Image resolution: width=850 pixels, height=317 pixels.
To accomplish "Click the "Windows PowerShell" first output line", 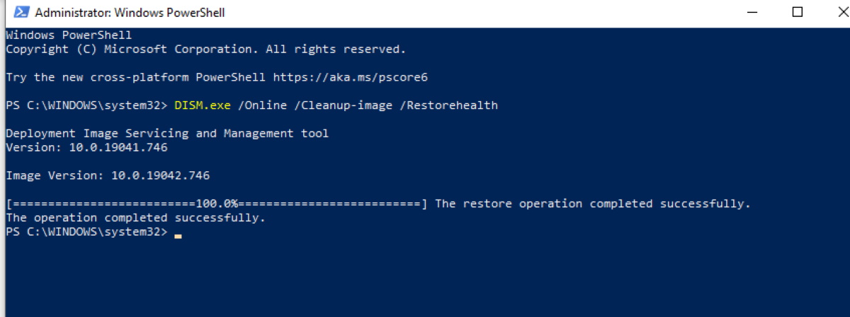I will tap(69, 35).
